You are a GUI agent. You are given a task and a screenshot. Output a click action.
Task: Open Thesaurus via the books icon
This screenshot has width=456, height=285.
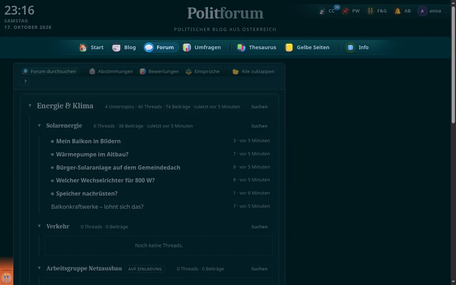(241, 47)
